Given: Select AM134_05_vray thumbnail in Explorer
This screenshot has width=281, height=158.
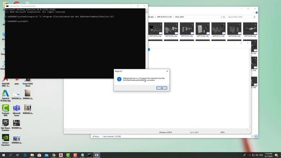Looking at the screenshot, I should pos(187,30).
